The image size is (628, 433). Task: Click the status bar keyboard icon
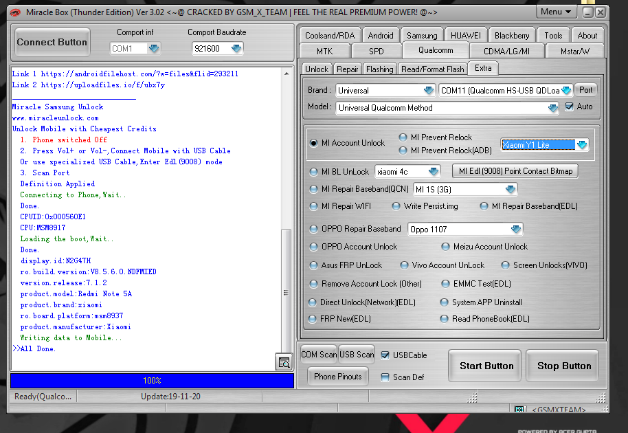tap(519, 409)
